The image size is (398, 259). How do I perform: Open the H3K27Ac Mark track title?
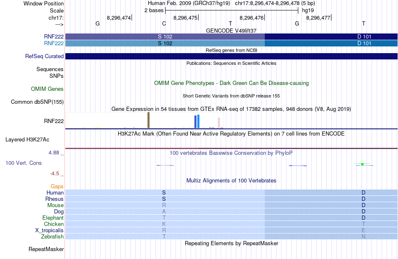tap(231, 133)
